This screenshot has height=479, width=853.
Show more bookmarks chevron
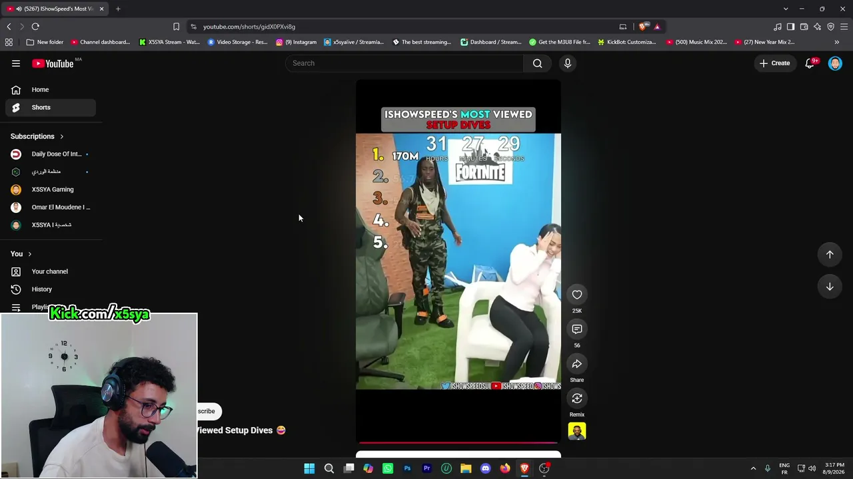(x=837, y=42)
